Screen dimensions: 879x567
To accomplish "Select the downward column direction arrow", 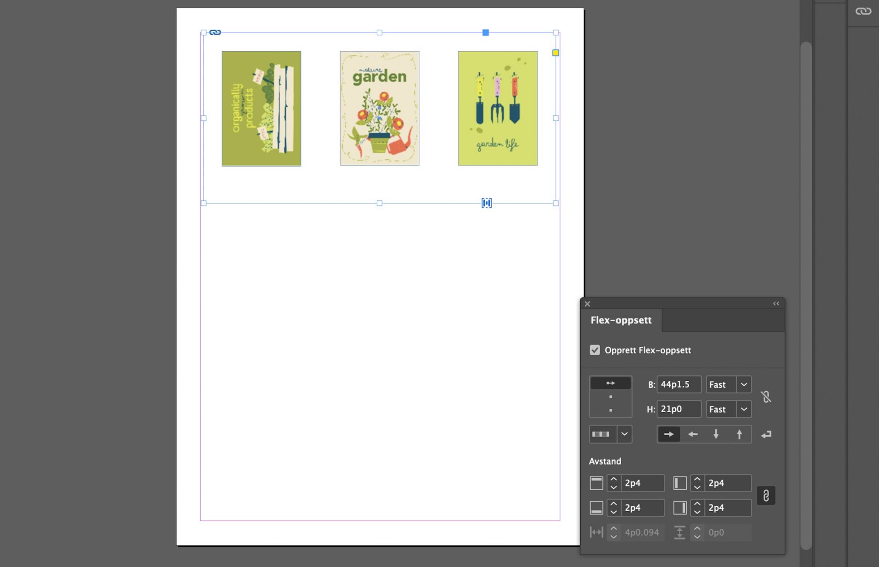I will (x=716, y=434).
